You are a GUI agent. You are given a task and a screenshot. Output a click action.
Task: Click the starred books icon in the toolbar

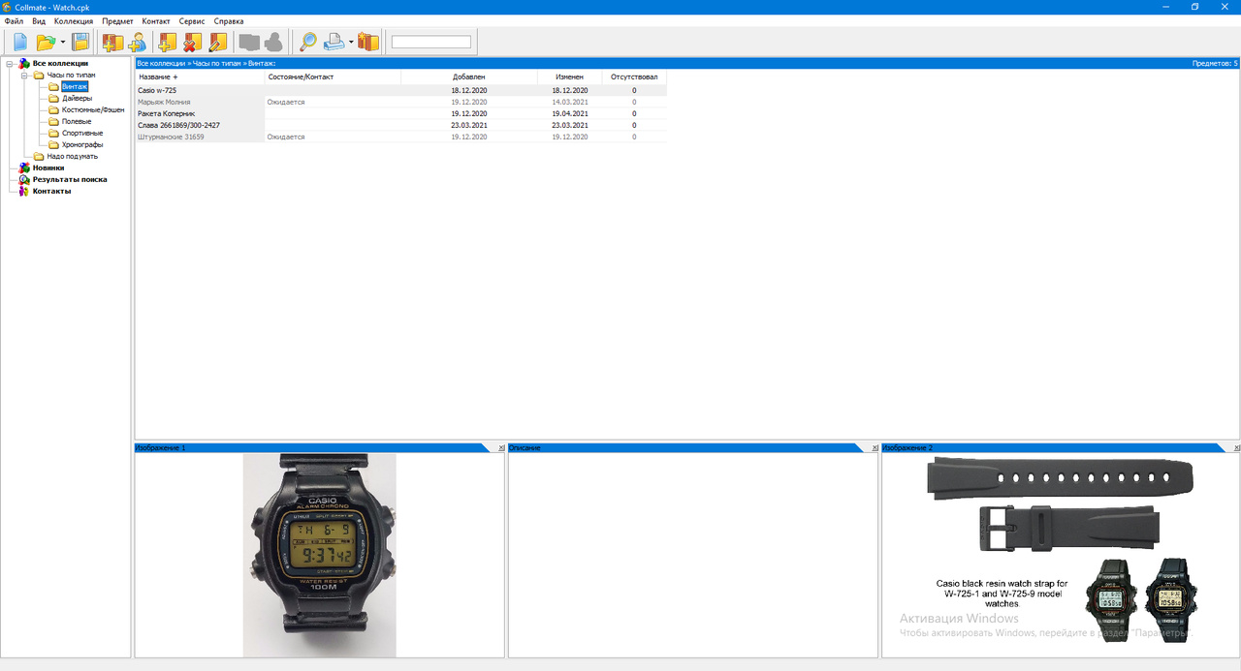(x=368, y=42)
